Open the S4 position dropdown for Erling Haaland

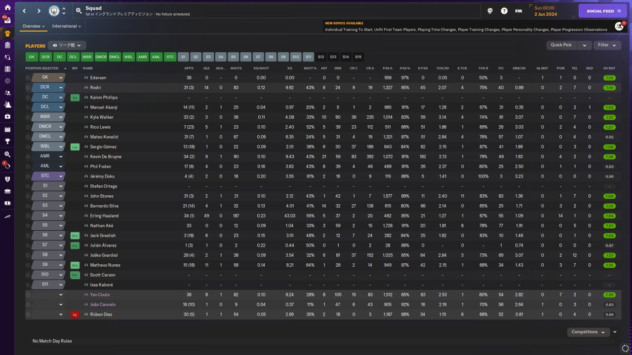(x=48, y=216)
